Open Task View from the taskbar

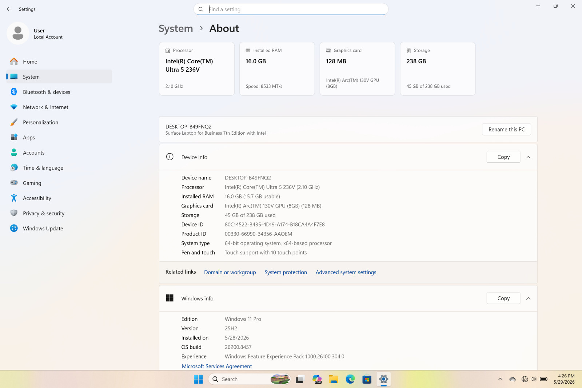click(300, 379)
